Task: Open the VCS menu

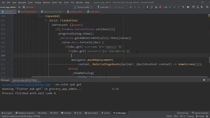Action: (x=72, y=2)
